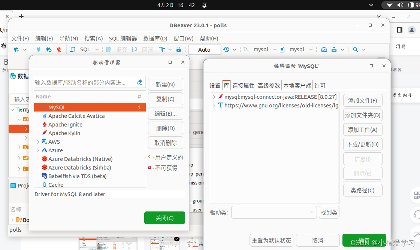Click the 添加工件(A) button
420x250 pixels.
[x=362, y=130]
